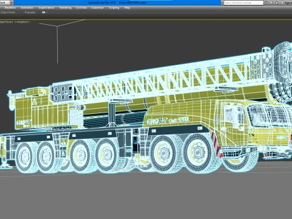Viewport: 292px width, 219px height.
Task: Open the Modifiers menu
Action: click(x=10, y=8)
